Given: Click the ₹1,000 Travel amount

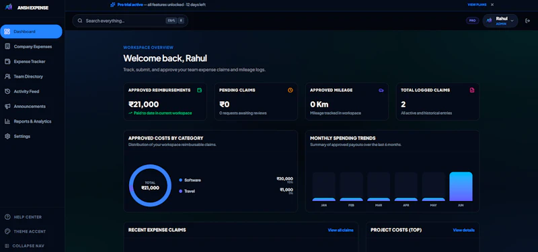Looking at the screenshot, I should pos(286,190).
